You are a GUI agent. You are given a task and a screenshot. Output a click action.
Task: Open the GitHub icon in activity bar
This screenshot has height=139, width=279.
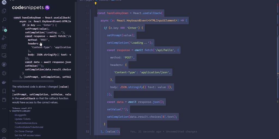4,64
